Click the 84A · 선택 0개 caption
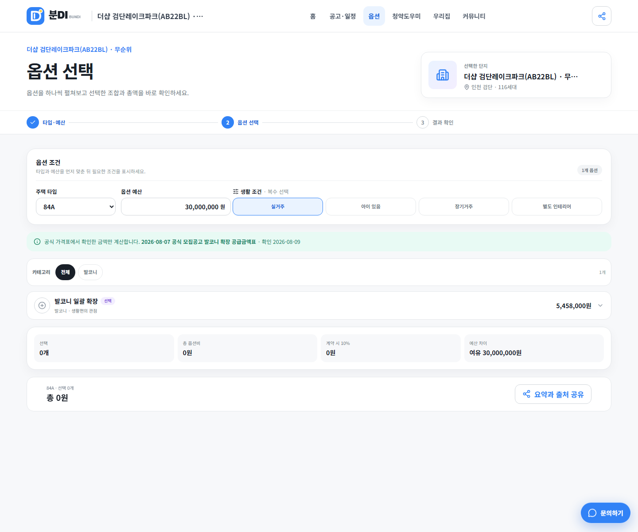638x532 pixels. pos(60,388)
